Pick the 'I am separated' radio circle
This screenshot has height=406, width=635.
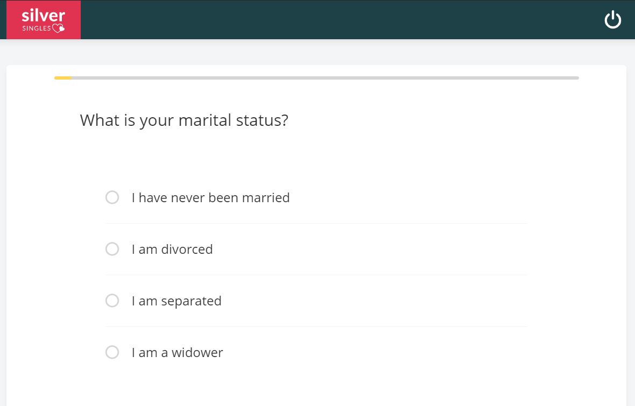[112, 301]
